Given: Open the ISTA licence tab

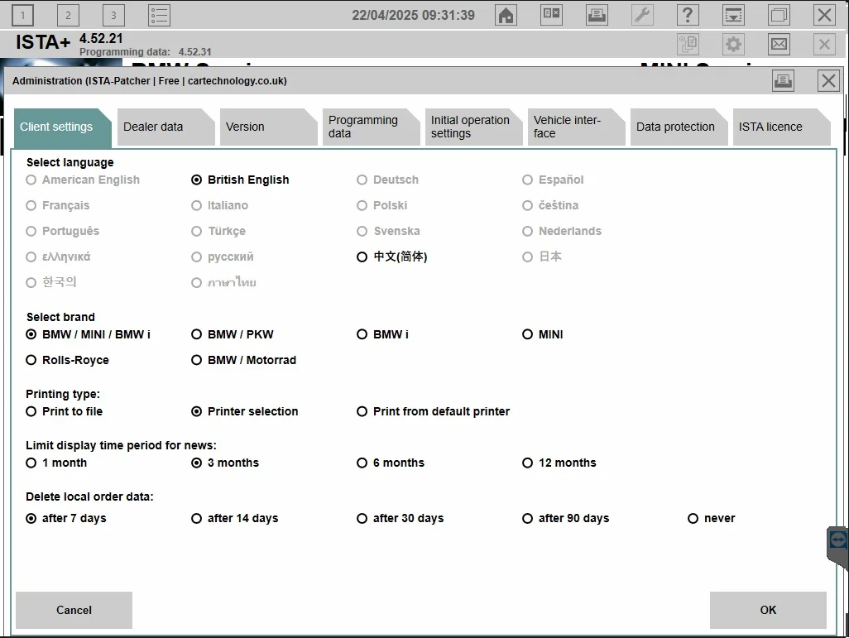Looking at the screenshot, I should (x=776, y=127).
